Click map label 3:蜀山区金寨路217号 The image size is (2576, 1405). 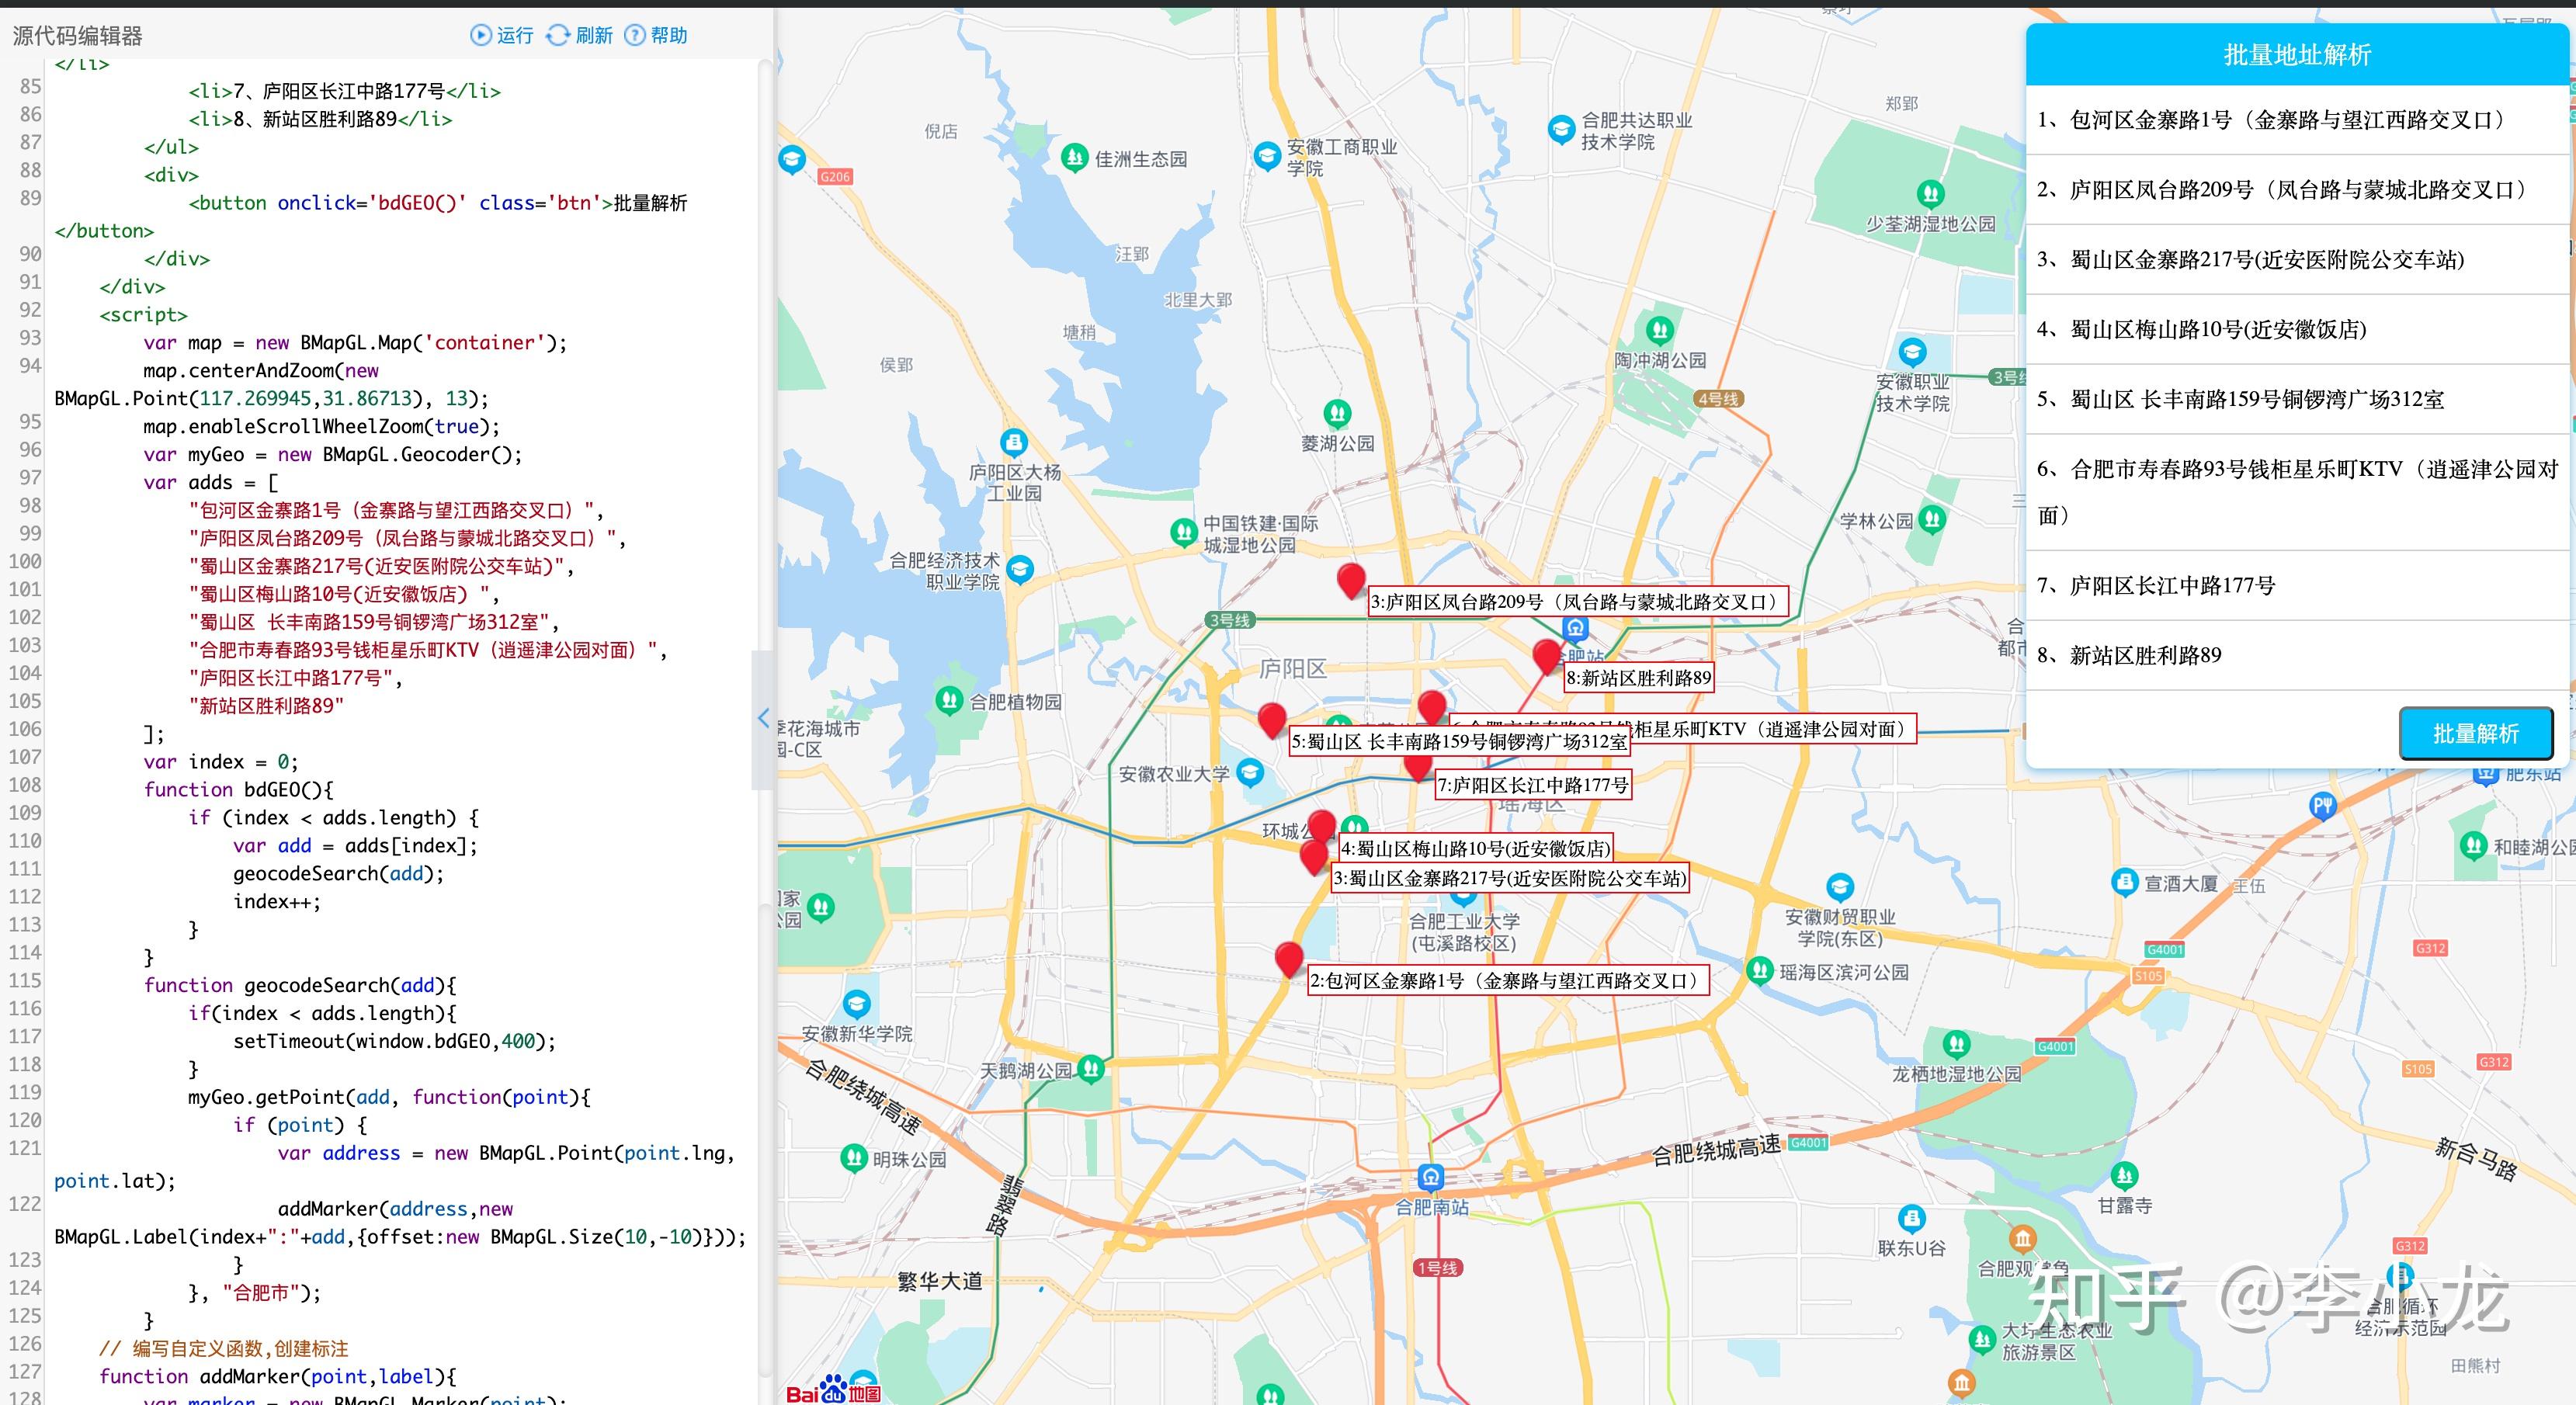[x=1510, y=878]
